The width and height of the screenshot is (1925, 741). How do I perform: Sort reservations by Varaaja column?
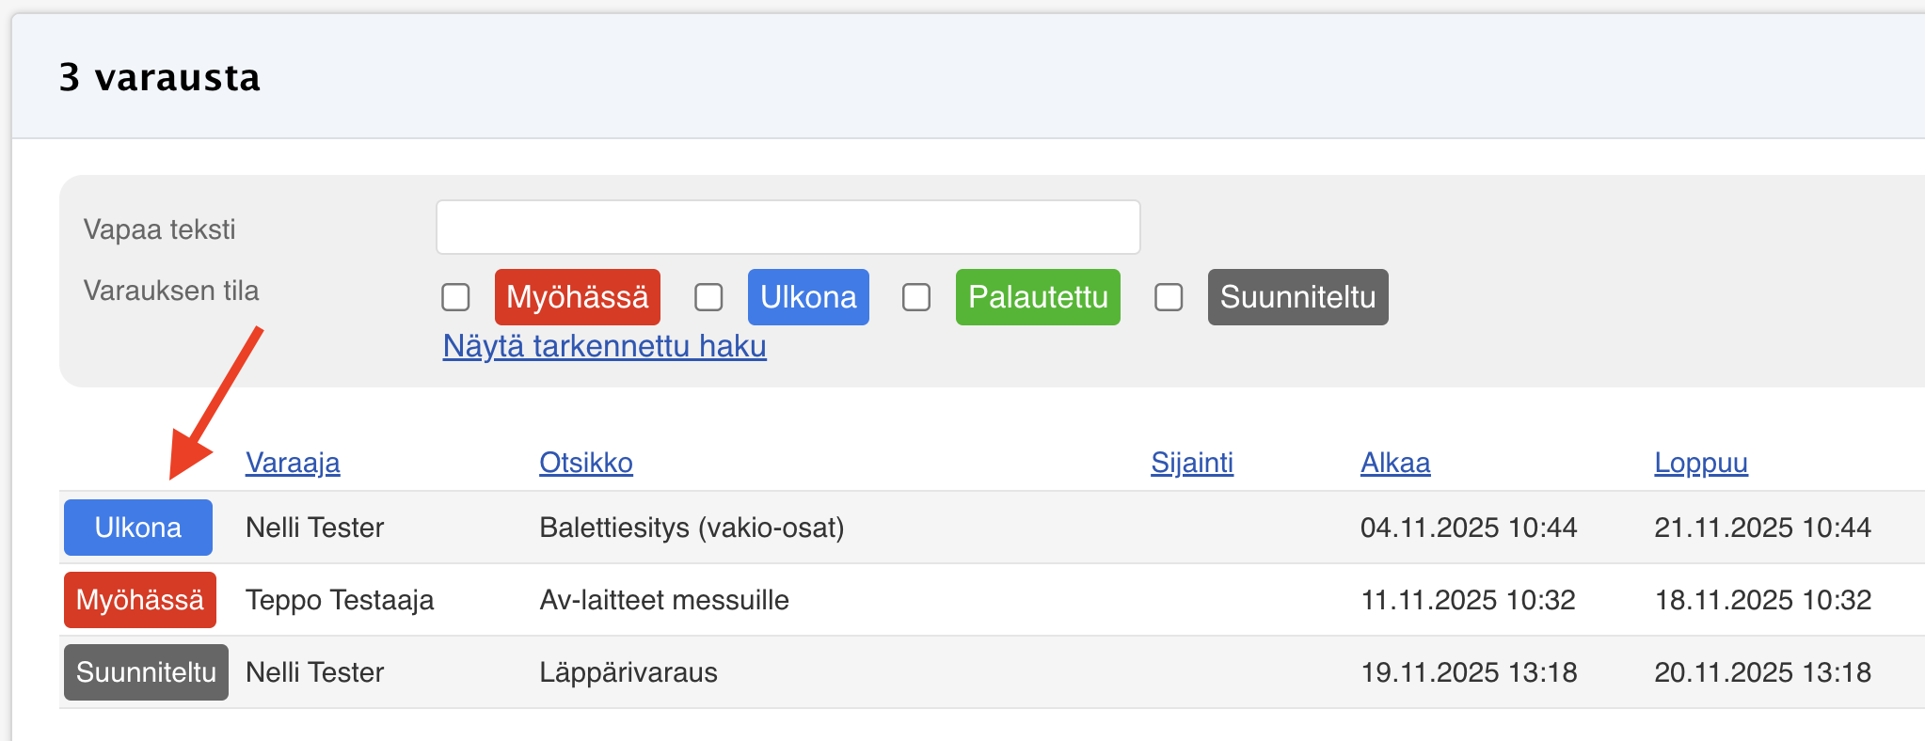click(293, 463)
